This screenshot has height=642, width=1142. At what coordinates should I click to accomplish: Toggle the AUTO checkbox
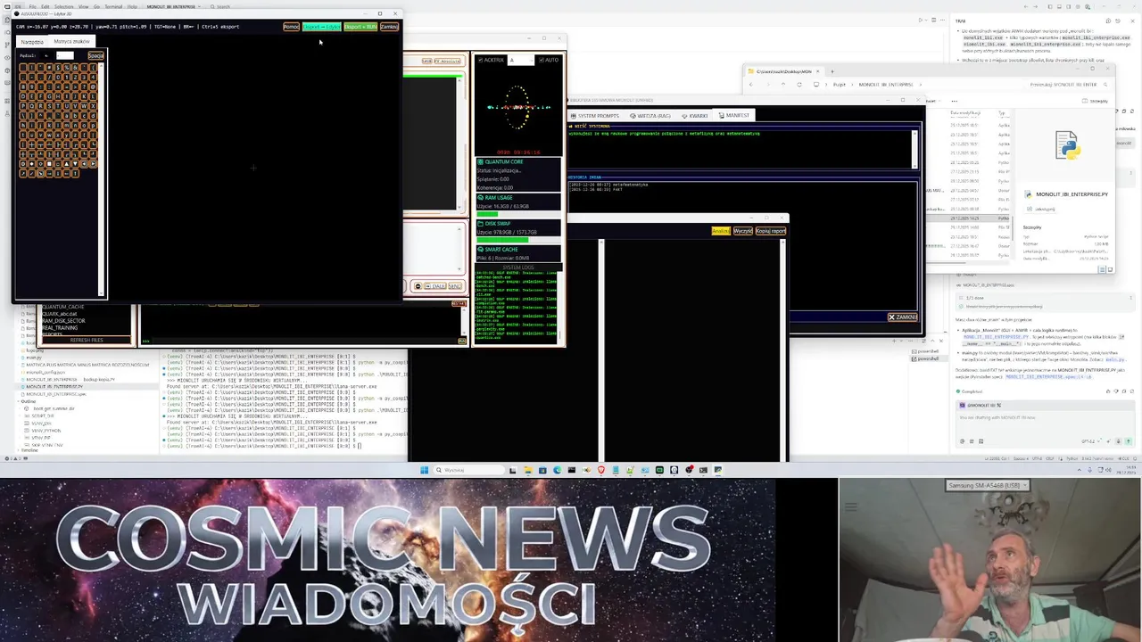(542, 60)
